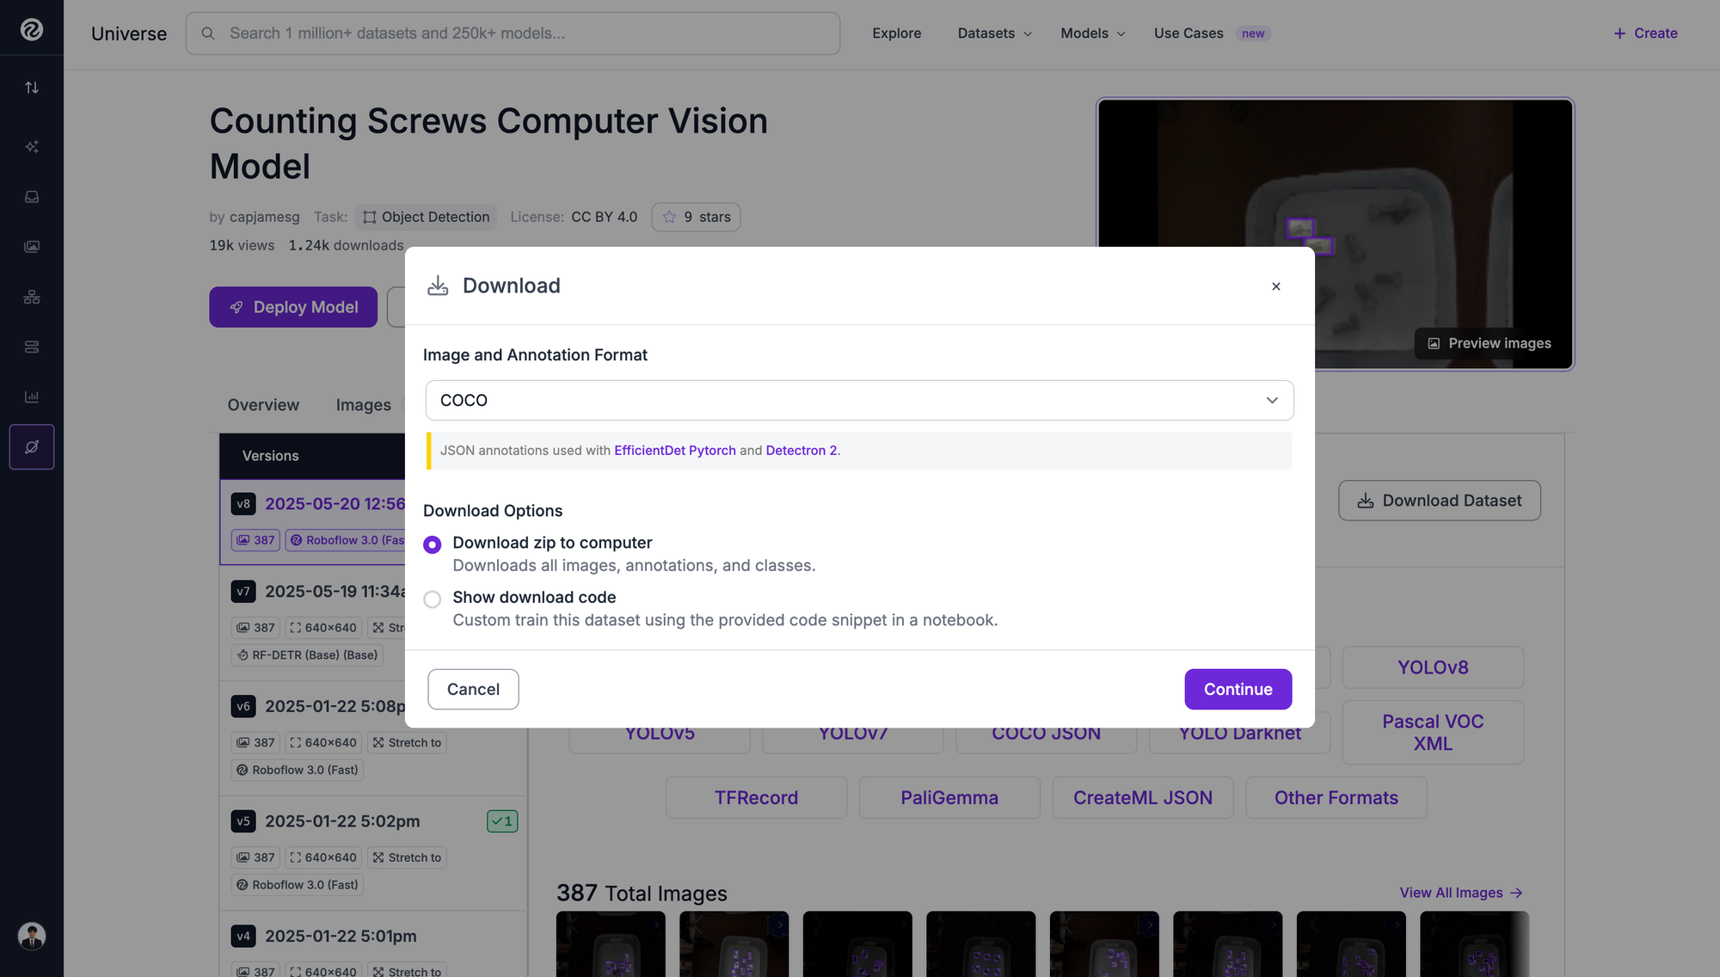This screenshot has height=977, width=1720.
Task: Click the download icon on Download Dataset
Action: 1366,501
